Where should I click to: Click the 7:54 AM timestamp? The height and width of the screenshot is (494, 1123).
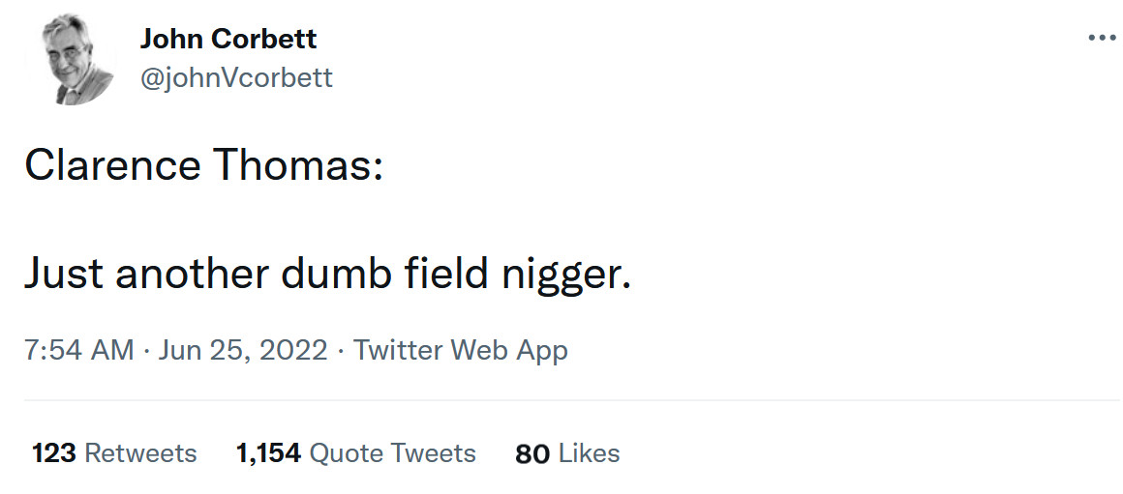pos(78,349)
